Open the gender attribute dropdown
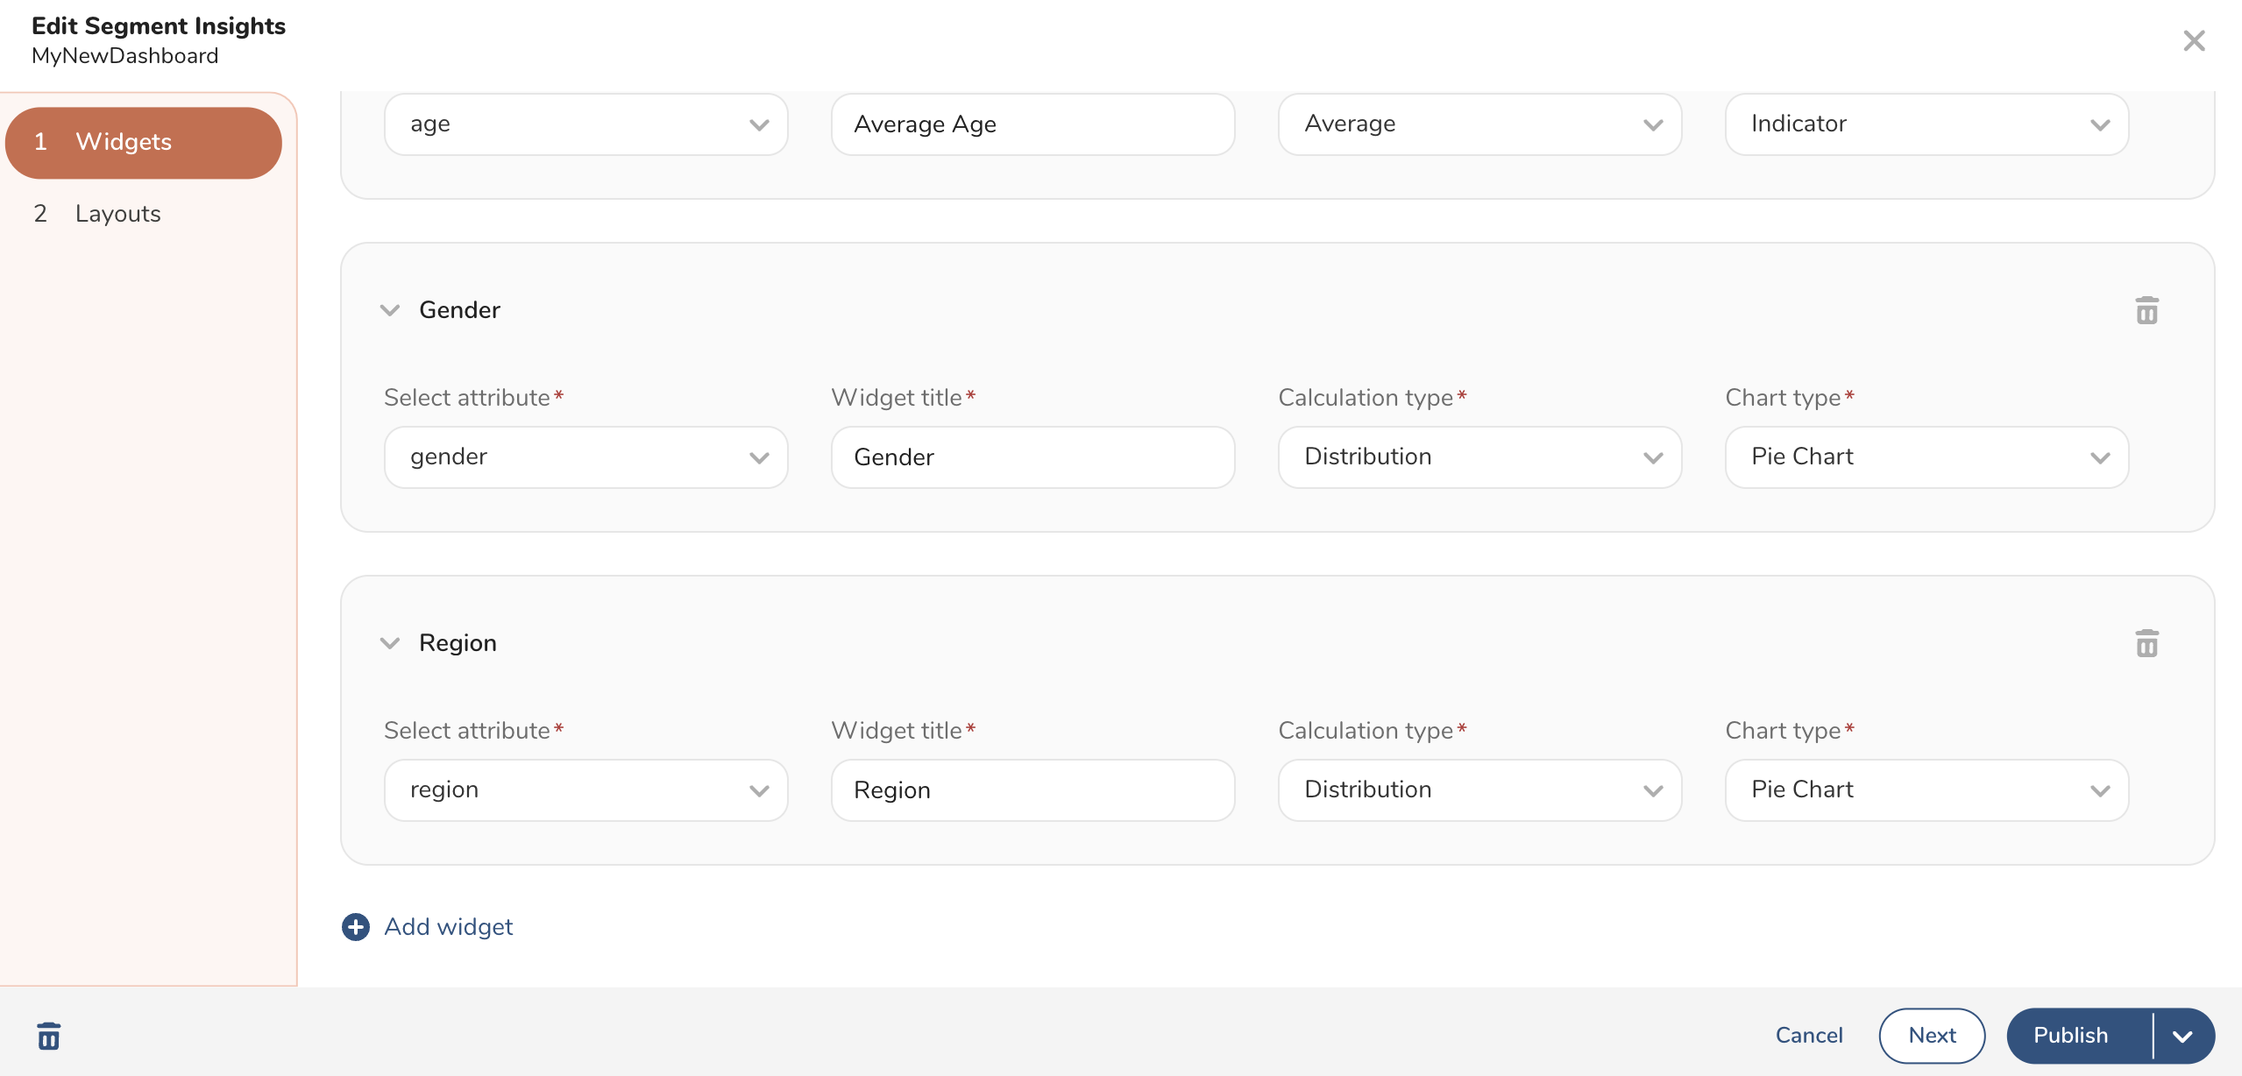Viewport: 2242px width, 1076px height. pos(585,457)
